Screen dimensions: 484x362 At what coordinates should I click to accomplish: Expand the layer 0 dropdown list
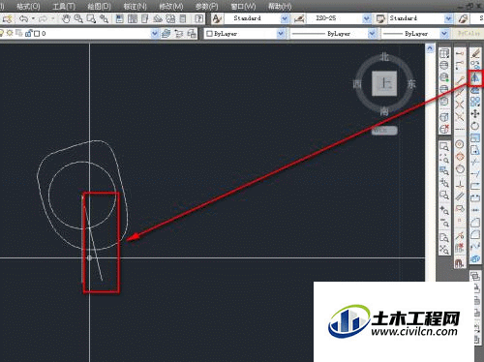pos(155,33)
